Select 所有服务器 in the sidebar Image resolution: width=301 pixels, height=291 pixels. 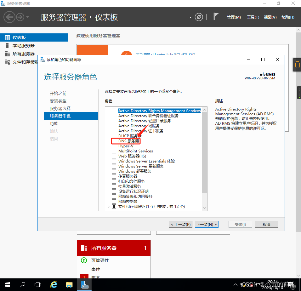(23, 54)
